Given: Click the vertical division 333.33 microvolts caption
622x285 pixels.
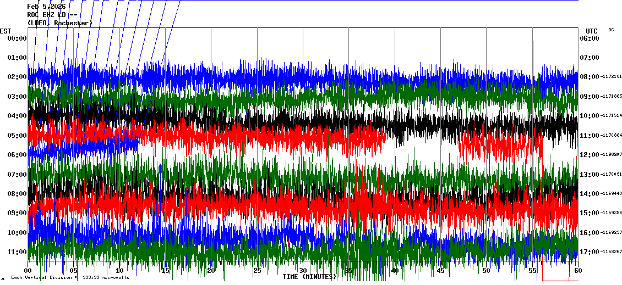Looking at the screenshot, I should click(70, 278).
